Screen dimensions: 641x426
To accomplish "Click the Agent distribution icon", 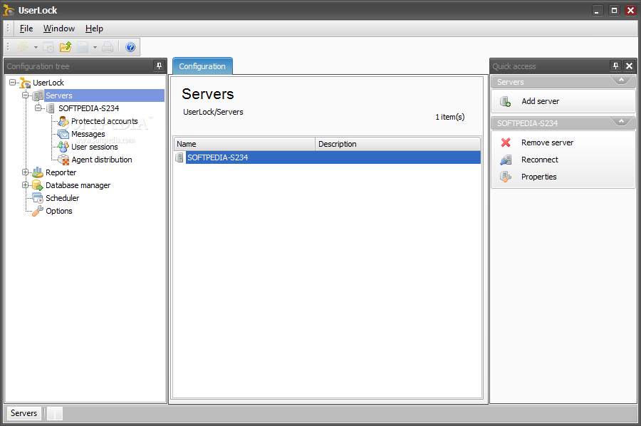I will [x=63, y=160].
